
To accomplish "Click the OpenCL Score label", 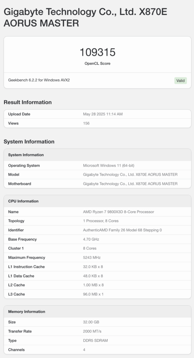I will point(98,64).
